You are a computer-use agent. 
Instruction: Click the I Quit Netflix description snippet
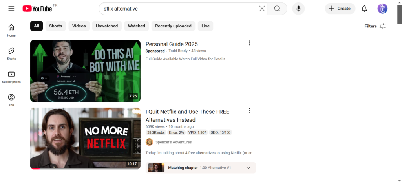[200, 153]
